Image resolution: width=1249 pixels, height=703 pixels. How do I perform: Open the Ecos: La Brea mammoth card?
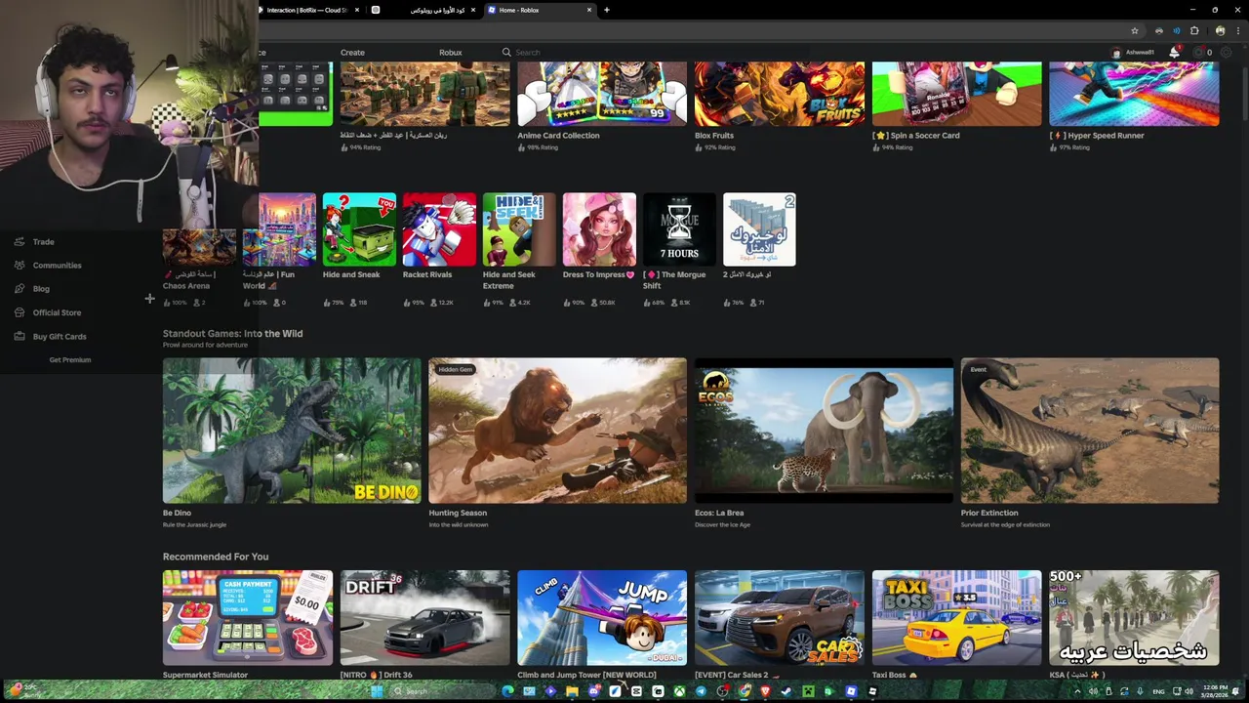pos(824,431)
